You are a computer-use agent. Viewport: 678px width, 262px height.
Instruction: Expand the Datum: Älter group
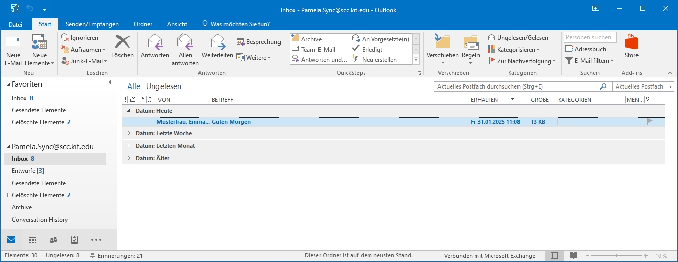click(x=129, y=158)
